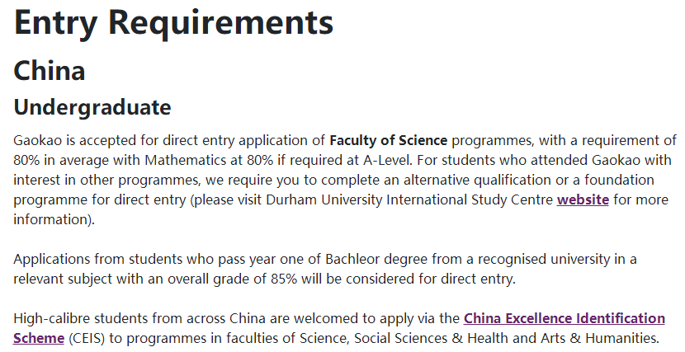Open the China Excellence Identification Scheme link
Screen dimensions: 685x352
click(x=564, y=318)
